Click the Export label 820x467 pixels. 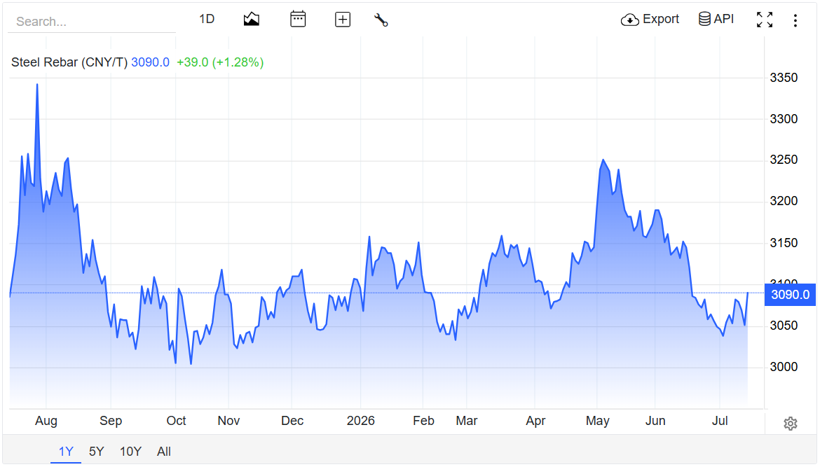660,20
